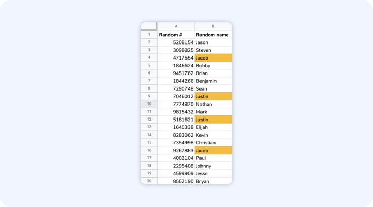Select row 1 header

149,35
